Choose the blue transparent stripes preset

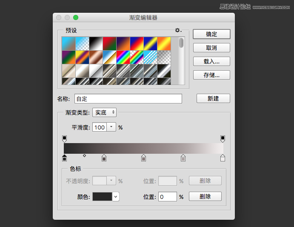click(x=150, y=57)
